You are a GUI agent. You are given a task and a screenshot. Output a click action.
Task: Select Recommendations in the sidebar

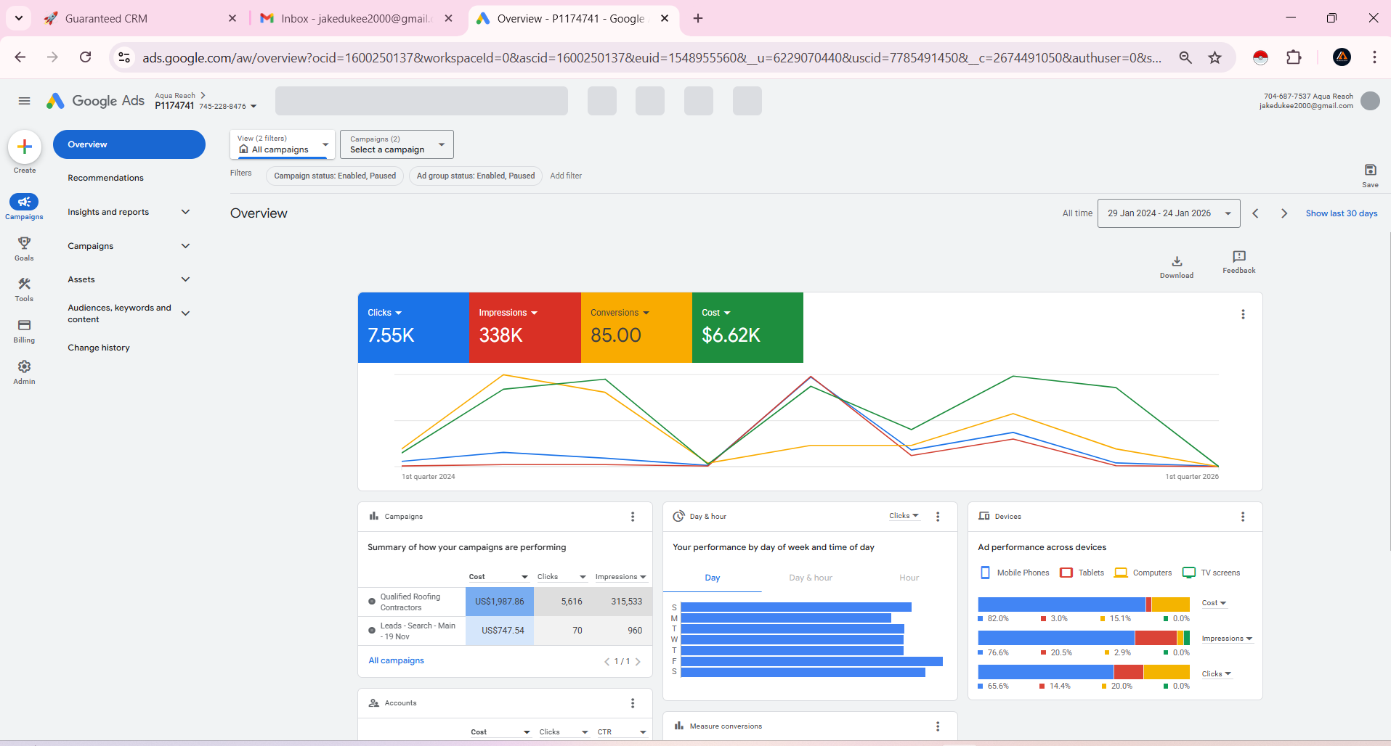click(x=106, y=178)
